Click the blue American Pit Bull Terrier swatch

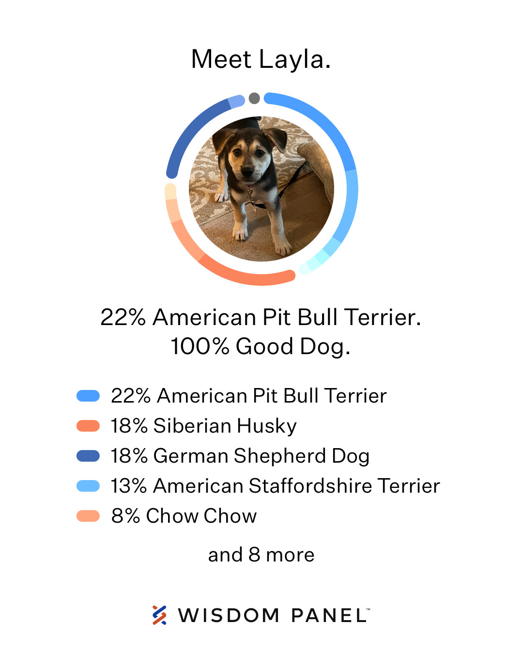point(88,396)
